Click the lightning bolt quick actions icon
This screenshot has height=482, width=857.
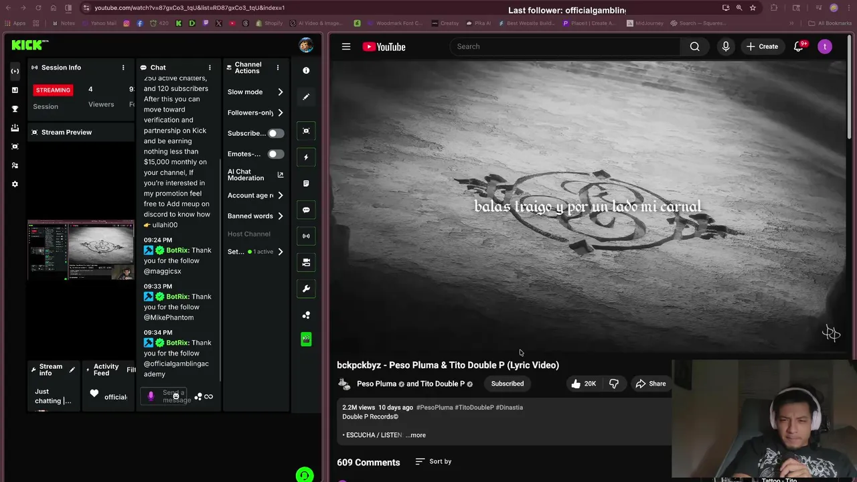click(x=306, y=157)
